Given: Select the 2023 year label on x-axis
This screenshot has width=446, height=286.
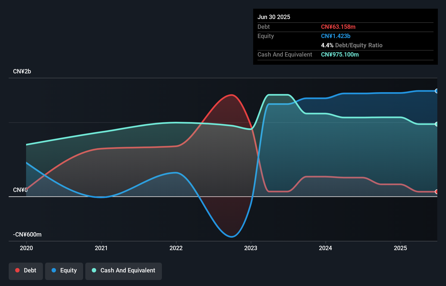Looking at the screenshot, I should (251, 248).
